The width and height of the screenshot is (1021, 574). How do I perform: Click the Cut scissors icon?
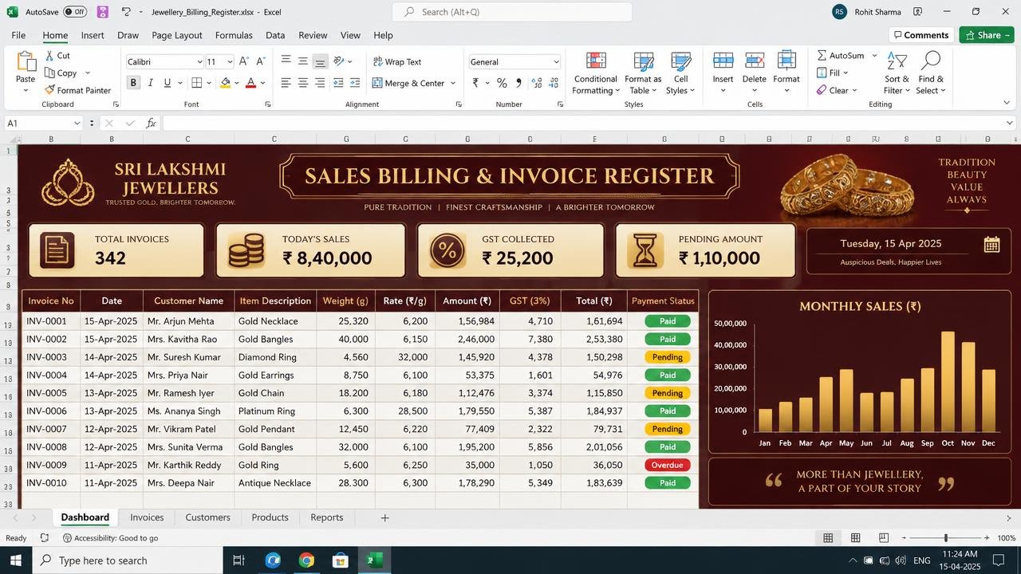pos(49,56)
